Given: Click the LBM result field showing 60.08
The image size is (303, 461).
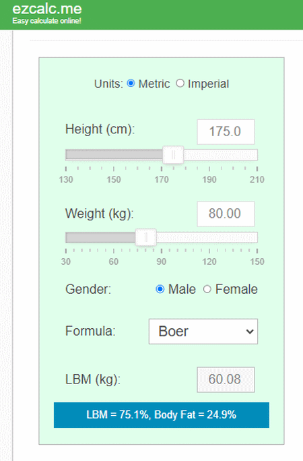Looking at the screenshot, I should pos(226,379).
